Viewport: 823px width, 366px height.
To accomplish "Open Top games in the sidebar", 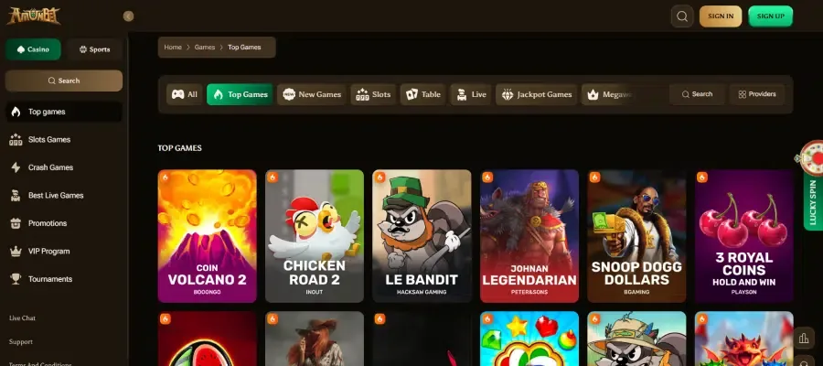I will pos(64,112).
